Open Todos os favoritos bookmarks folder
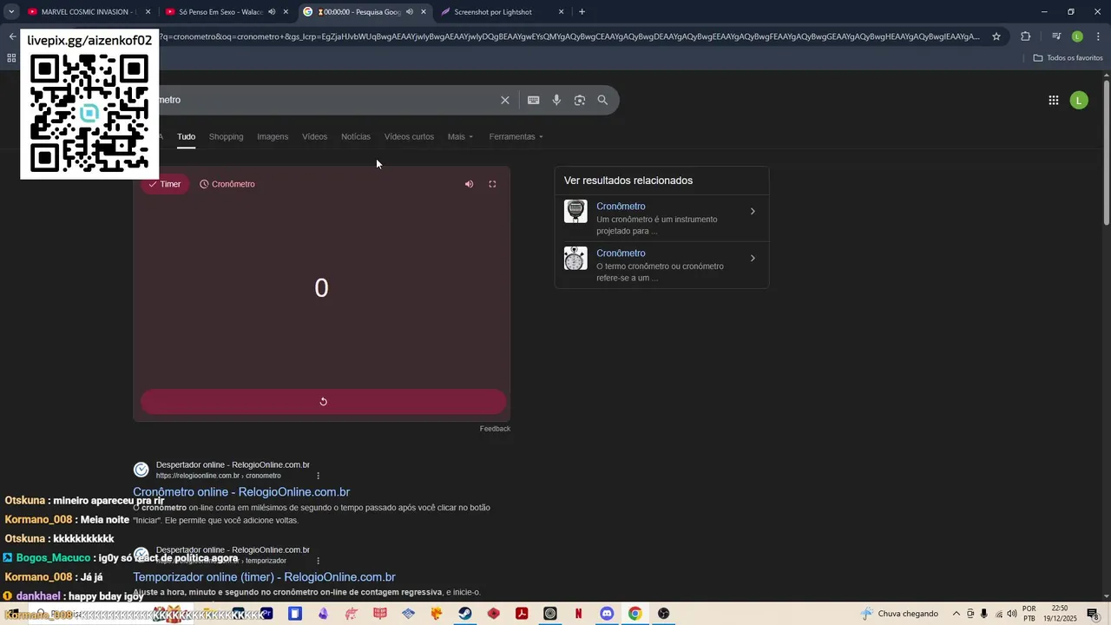 coord(1068,58)
